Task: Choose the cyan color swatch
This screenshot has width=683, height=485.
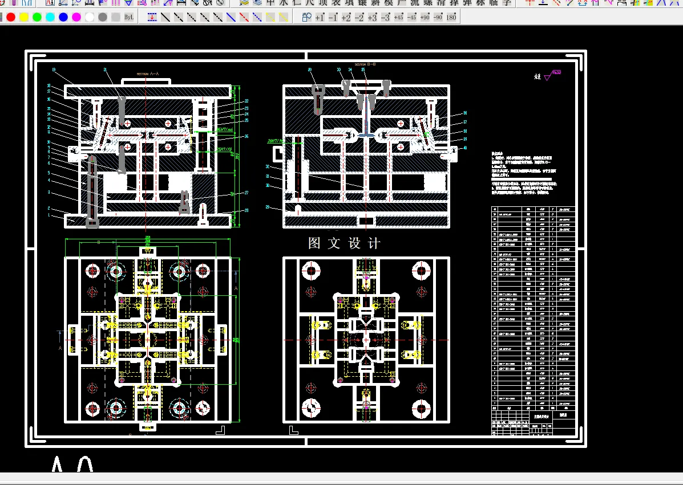Action: point(50,17)
